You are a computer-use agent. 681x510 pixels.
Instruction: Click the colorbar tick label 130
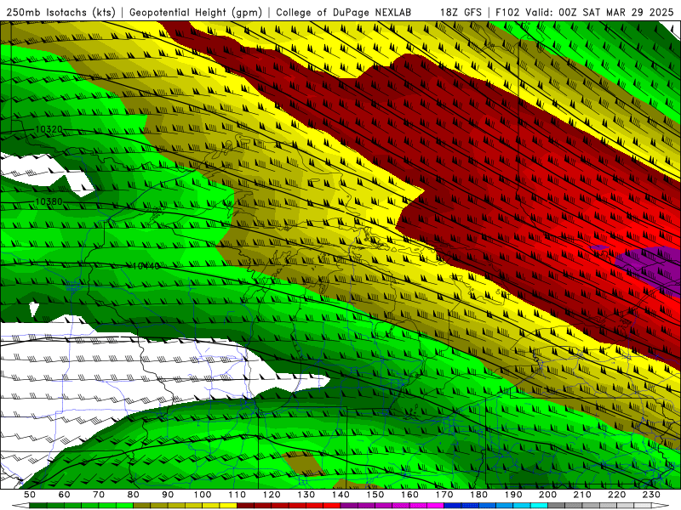[x=306, y=495]
